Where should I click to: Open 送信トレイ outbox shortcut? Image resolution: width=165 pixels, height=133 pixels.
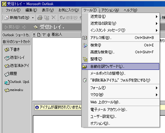tap(15, 58)
